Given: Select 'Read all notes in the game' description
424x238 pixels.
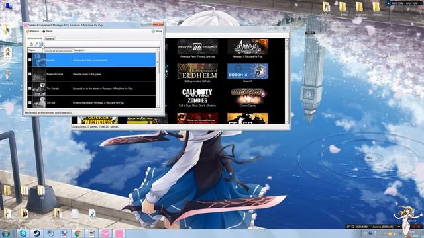Looking at the screenshot, I should (87, 74).
